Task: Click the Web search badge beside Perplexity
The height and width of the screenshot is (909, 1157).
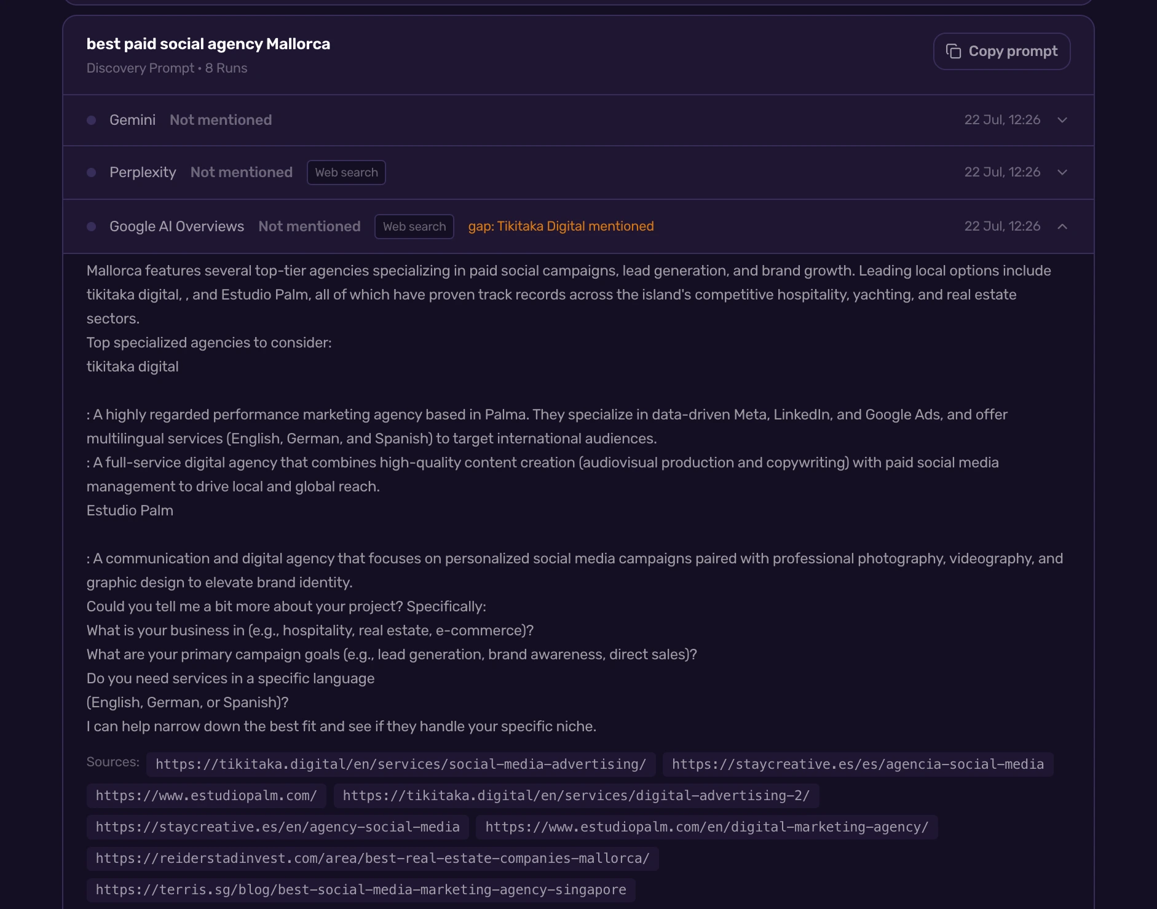Action: [x=346, y=172]
